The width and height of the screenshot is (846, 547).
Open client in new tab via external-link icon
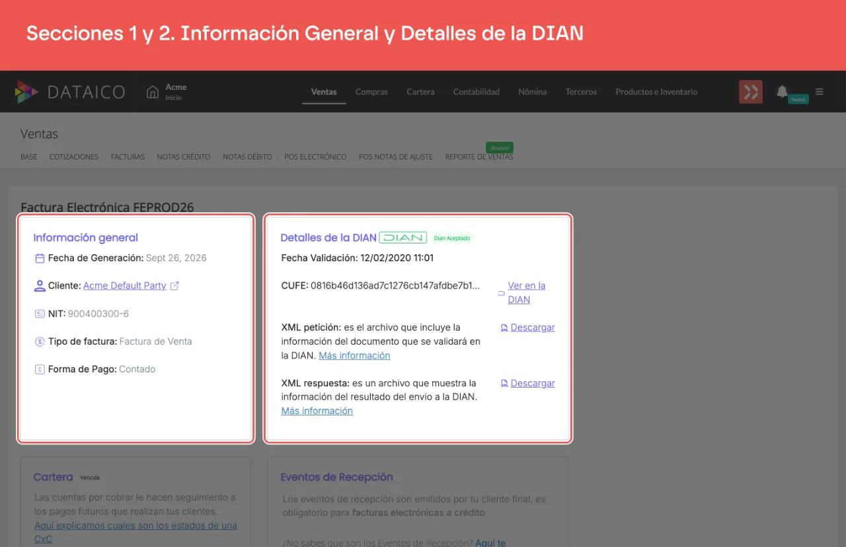[174, 286]
